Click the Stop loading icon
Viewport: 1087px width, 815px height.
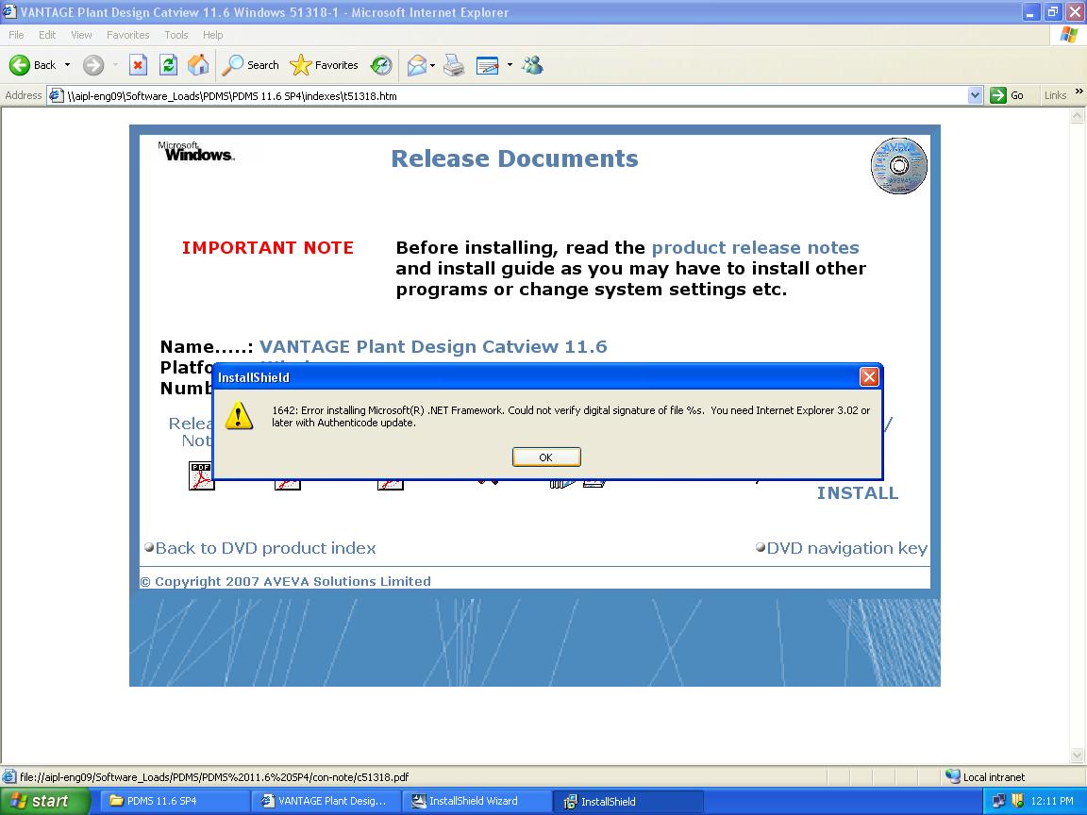pos(138,65)
